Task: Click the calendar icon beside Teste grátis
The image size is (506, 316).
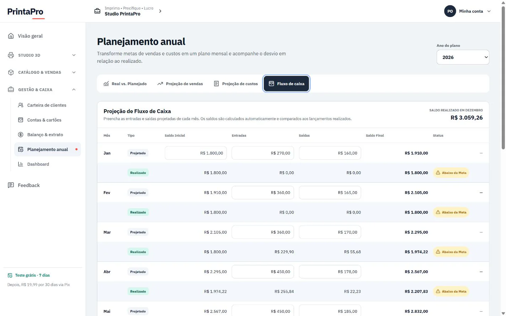Action: click(10, 275)
